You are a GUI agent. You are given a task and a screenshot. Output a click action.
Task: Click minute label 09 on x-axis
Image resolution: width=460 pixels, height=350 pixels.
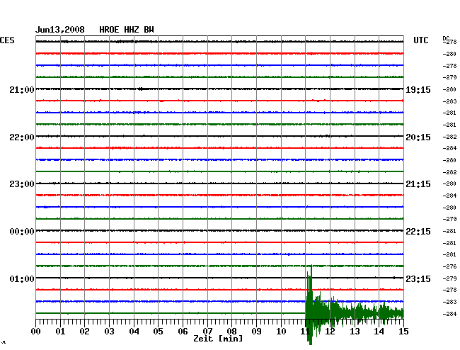pyautogui.click(x=256, y=331)
